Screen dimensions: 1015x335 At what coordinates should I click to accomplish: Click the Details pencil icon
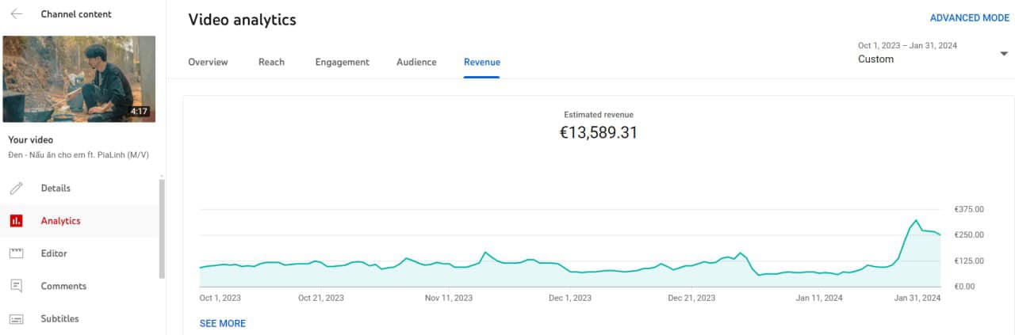(x=17, y=188)
